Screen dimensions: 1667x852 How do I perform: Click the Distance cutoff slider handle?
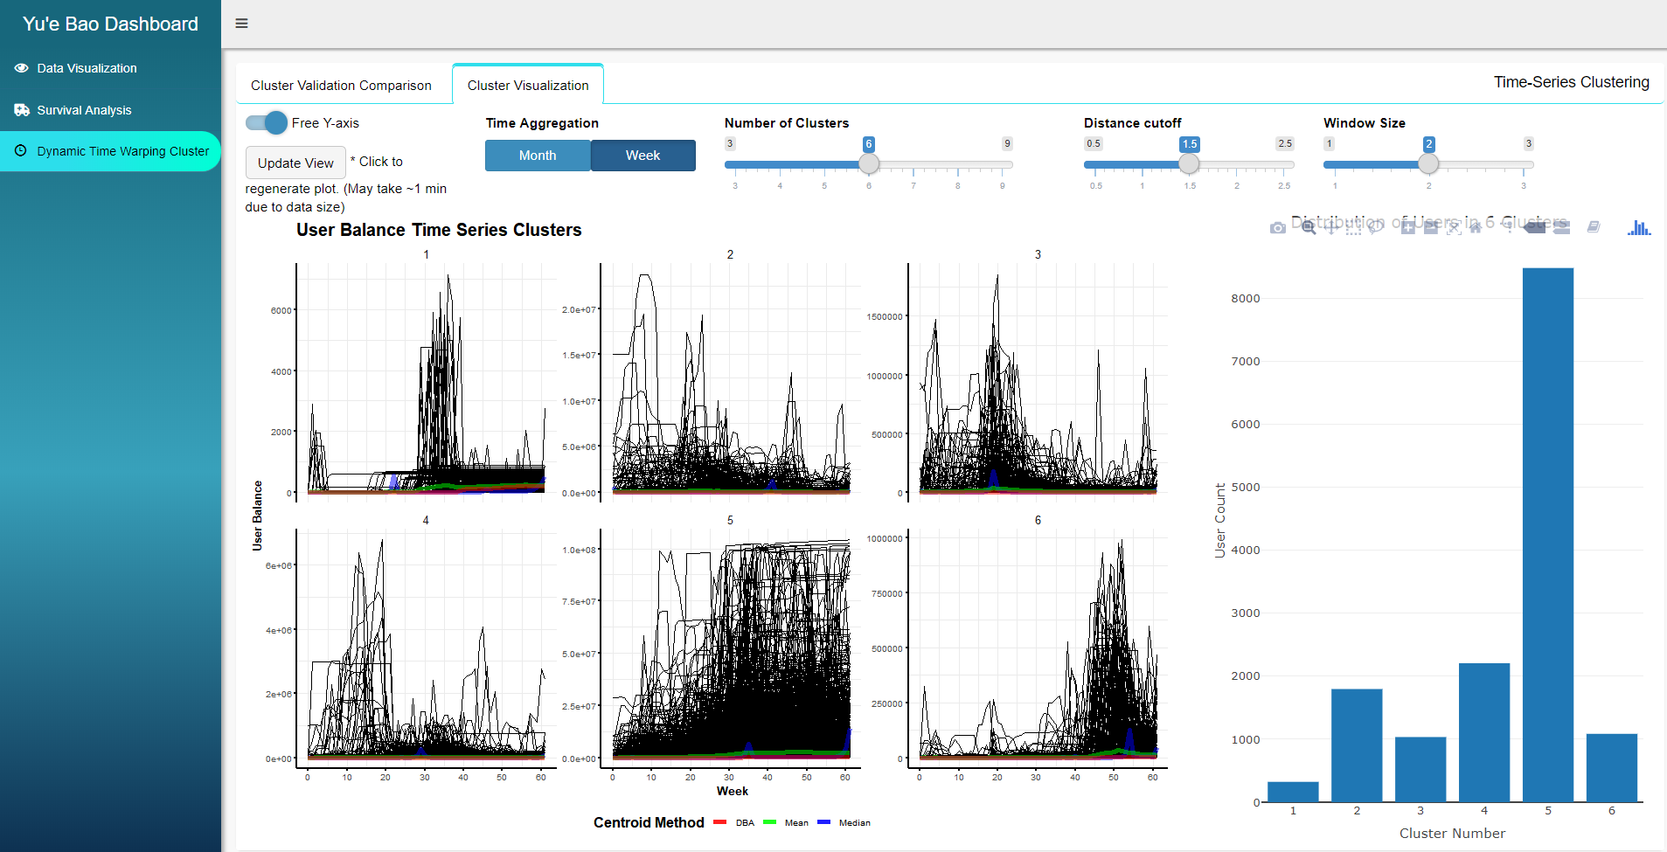pos(1189,164)
